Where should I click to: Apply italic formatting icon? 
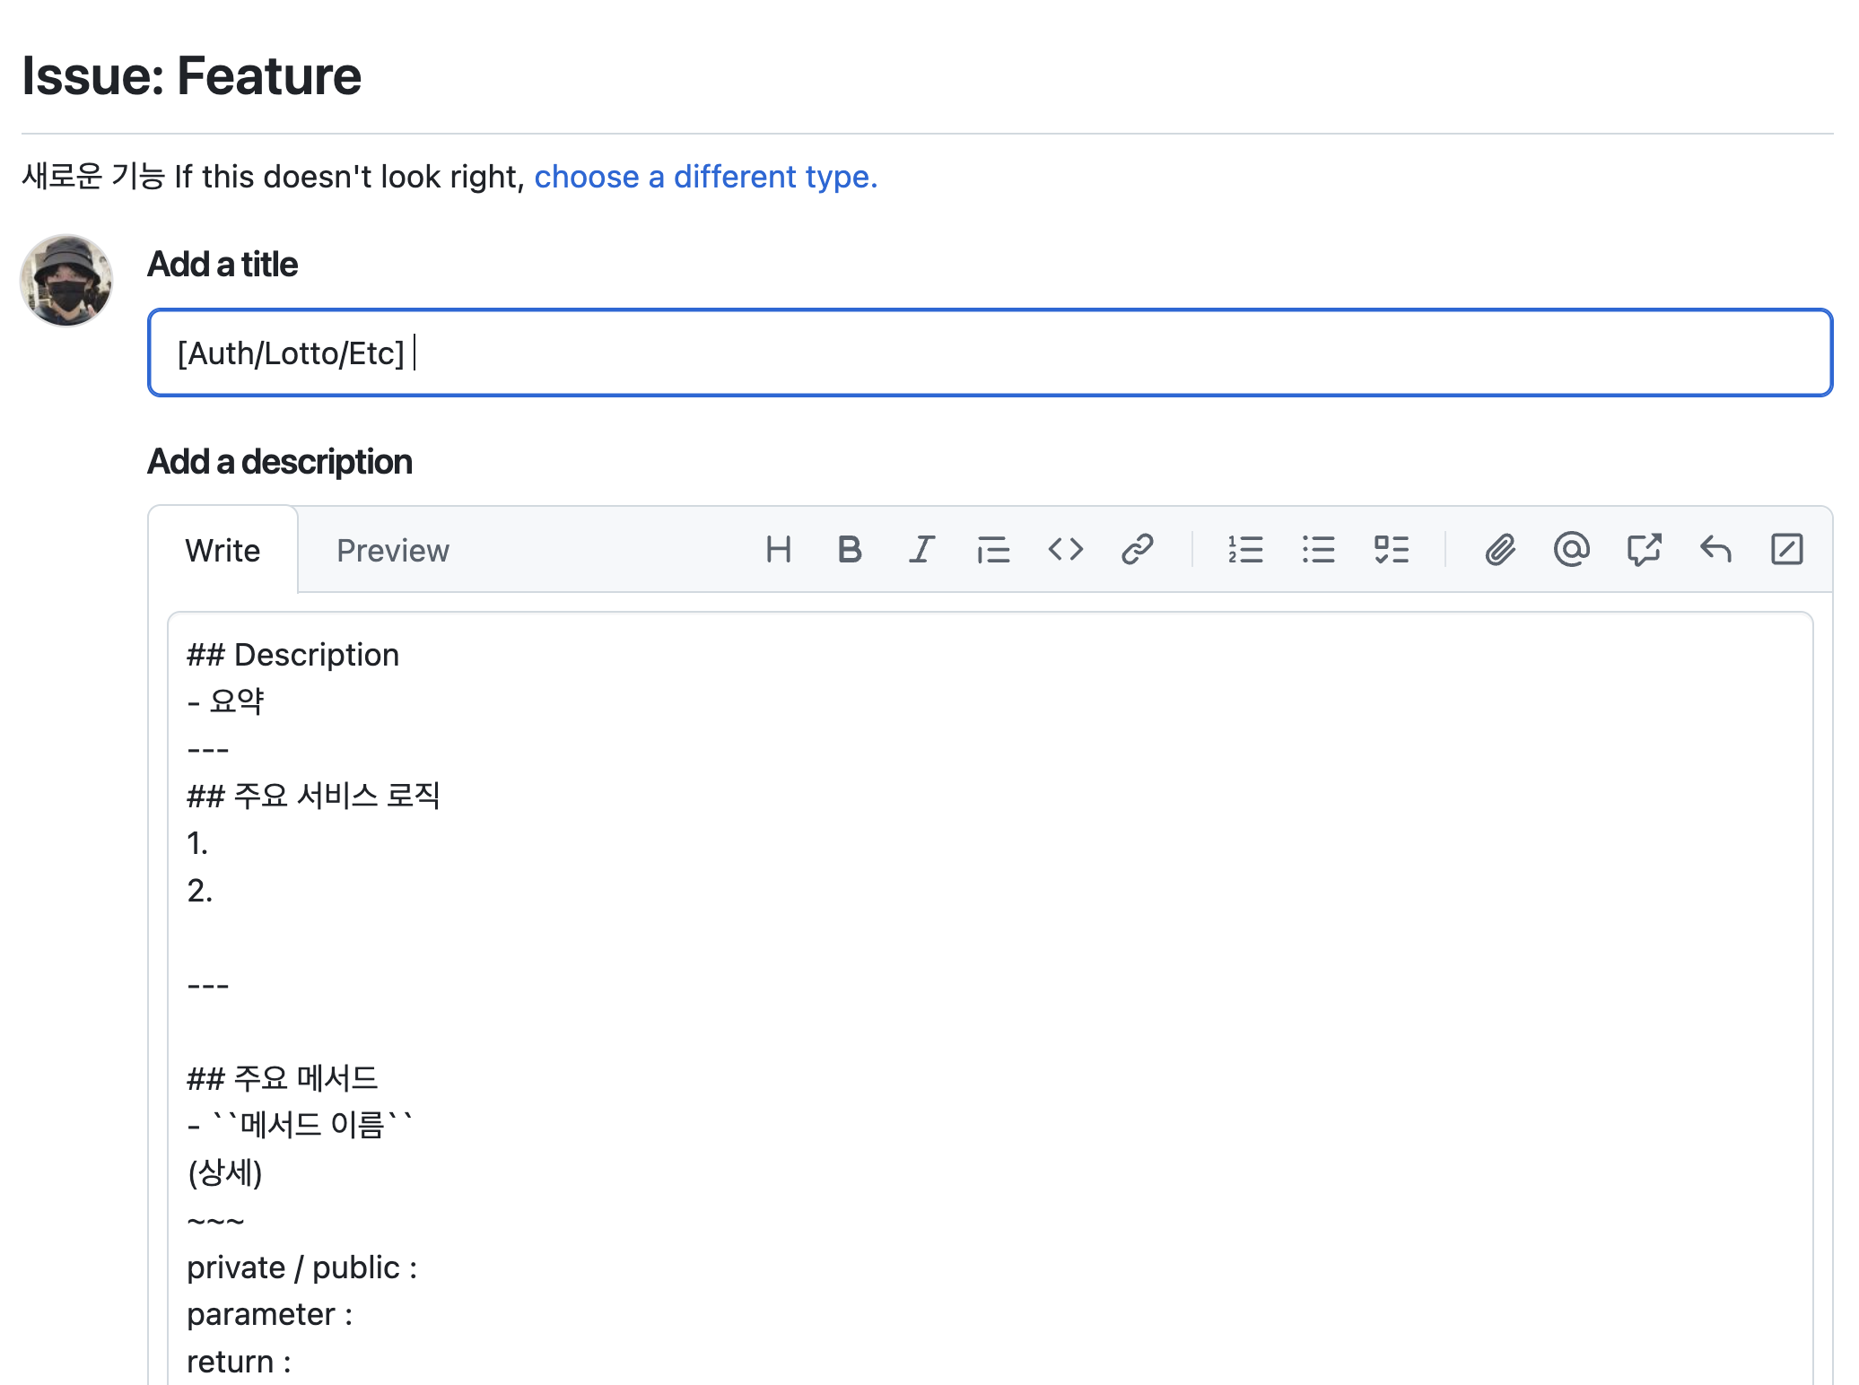[x=921, y=549]
